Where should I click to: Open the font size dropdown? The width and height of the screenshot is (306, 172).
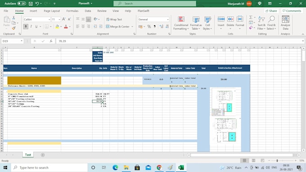(59, 19)
